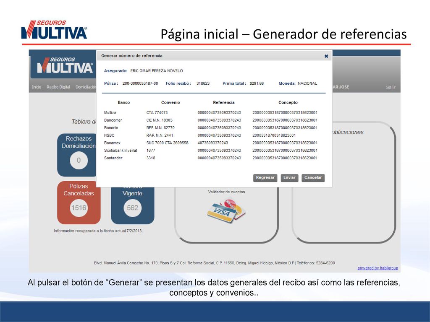Click convenio RAP. M.N. 2441
Viewport: 430px width, 322px height.
click(160, 135)
